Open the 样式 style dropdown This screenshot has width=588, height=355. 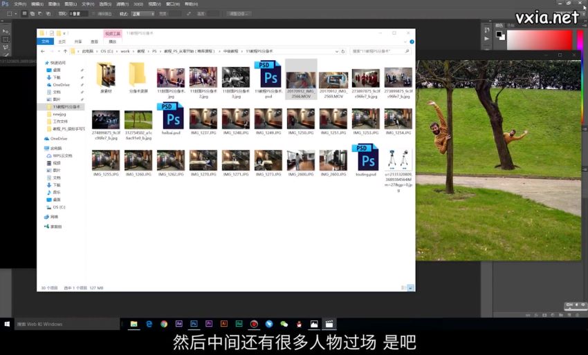(x=143, y=14)
